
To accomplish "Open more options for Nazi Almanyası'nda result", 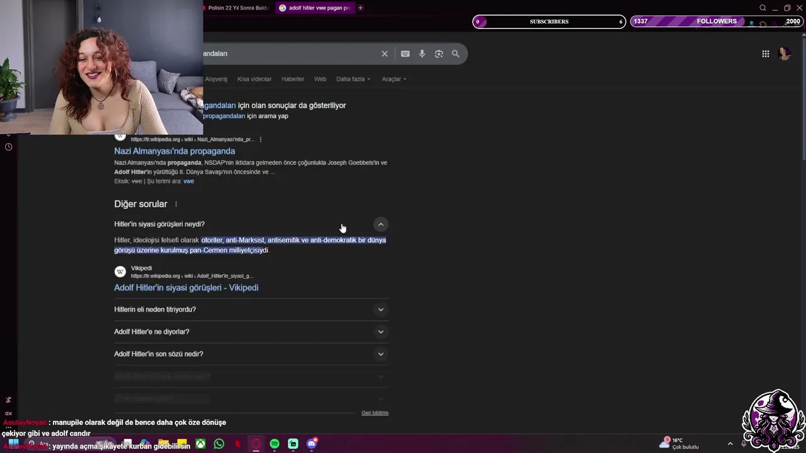I will (x=261, y=139).
